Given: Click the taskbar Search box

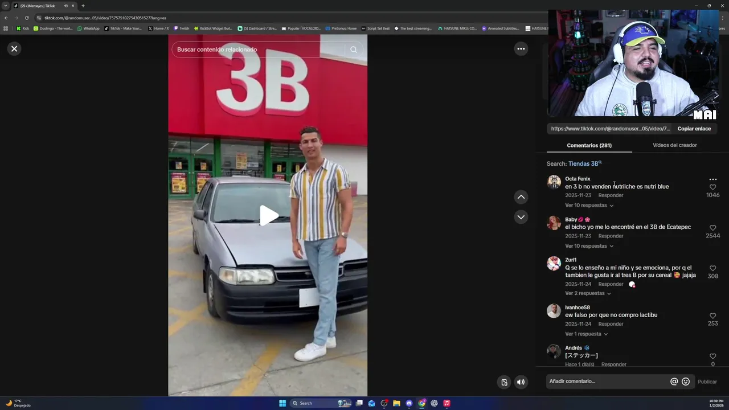Looking at the screenshot, I should click(x=322, y=403).
